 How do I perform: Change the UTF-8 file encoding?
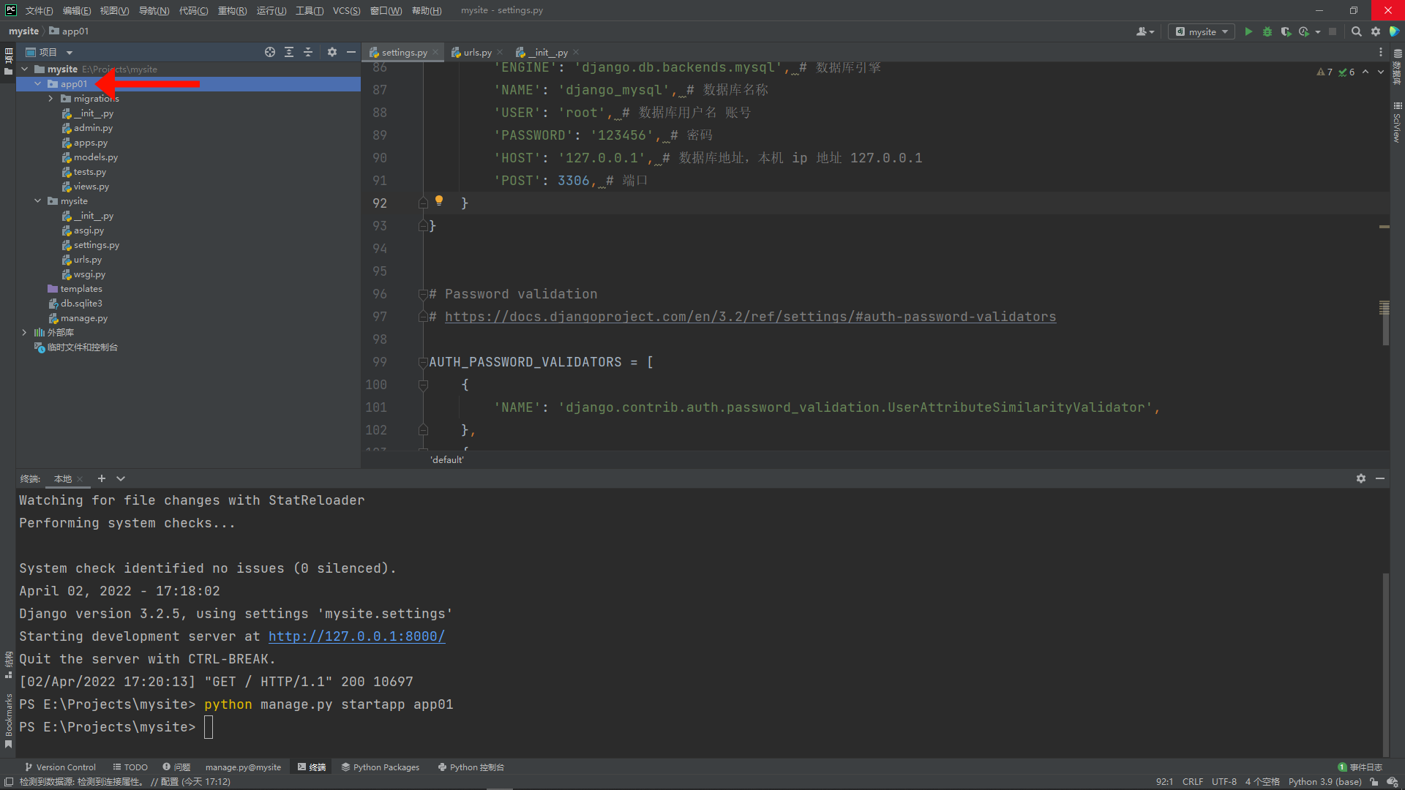click(x=1224, y=782)
